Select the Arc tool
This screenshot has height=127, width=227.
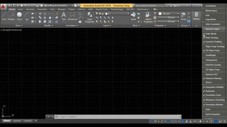[27, 16]
